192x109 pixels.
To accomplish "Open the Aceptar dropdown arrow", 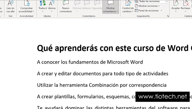I will pyautogui.click(x=176, y=12).
